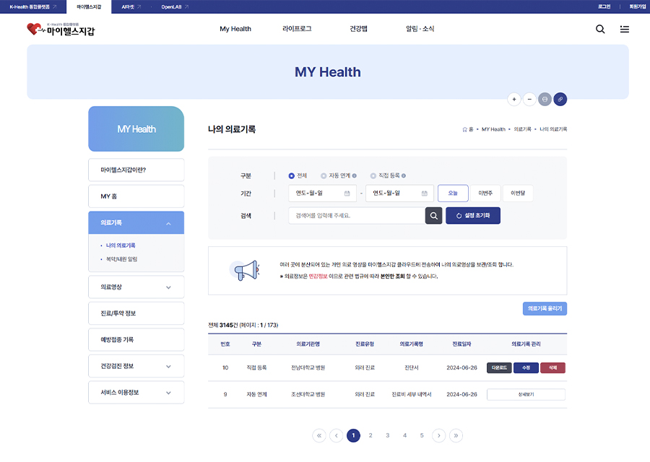Screen dimensions: 650x462
Task: Open the full site menu list icon
Action: (x=624, y=29)
